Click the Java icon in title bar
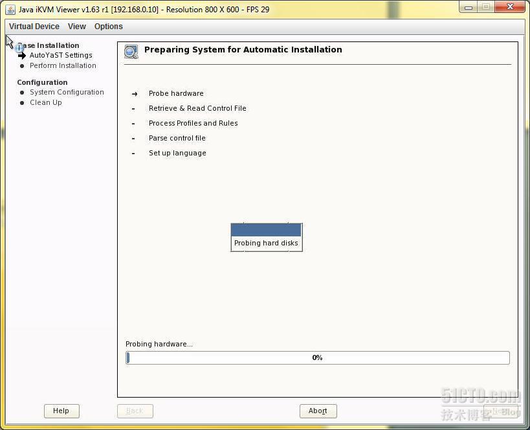Screen dimensions: 530x430 (10, 10)
